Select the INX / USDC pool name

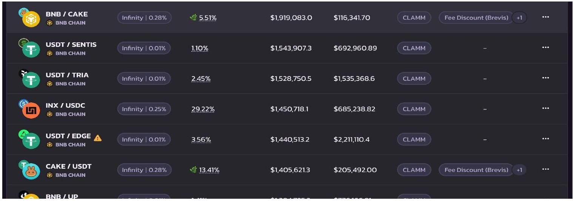65,105
